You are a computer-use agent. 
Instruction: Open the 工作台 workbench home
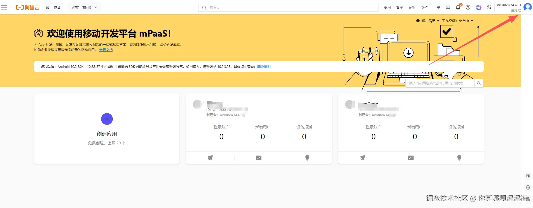(x=53, y=7)
